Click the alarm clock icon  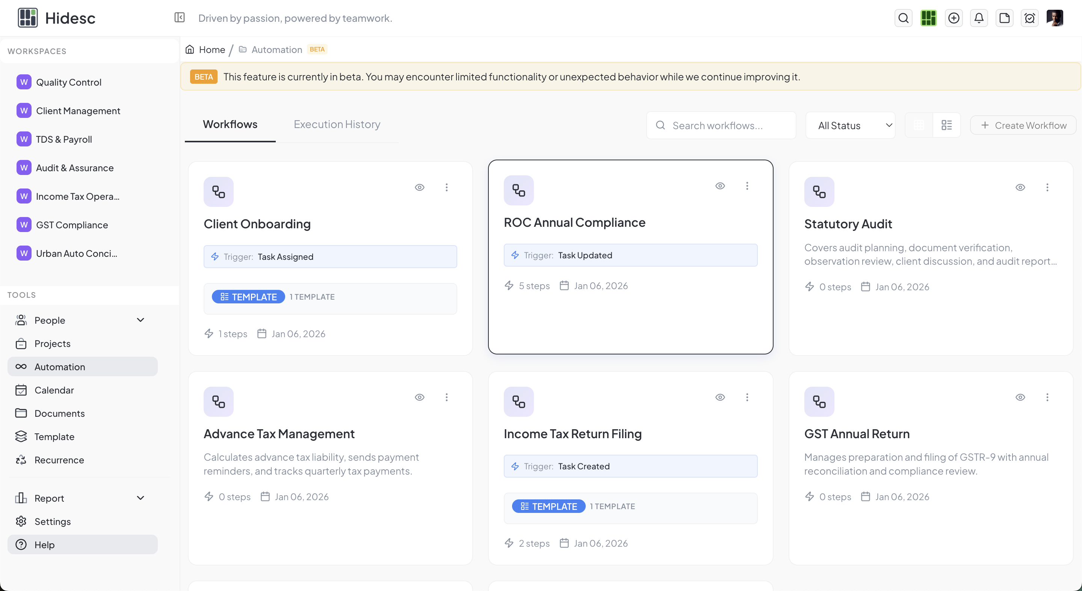click(1029, 18)
